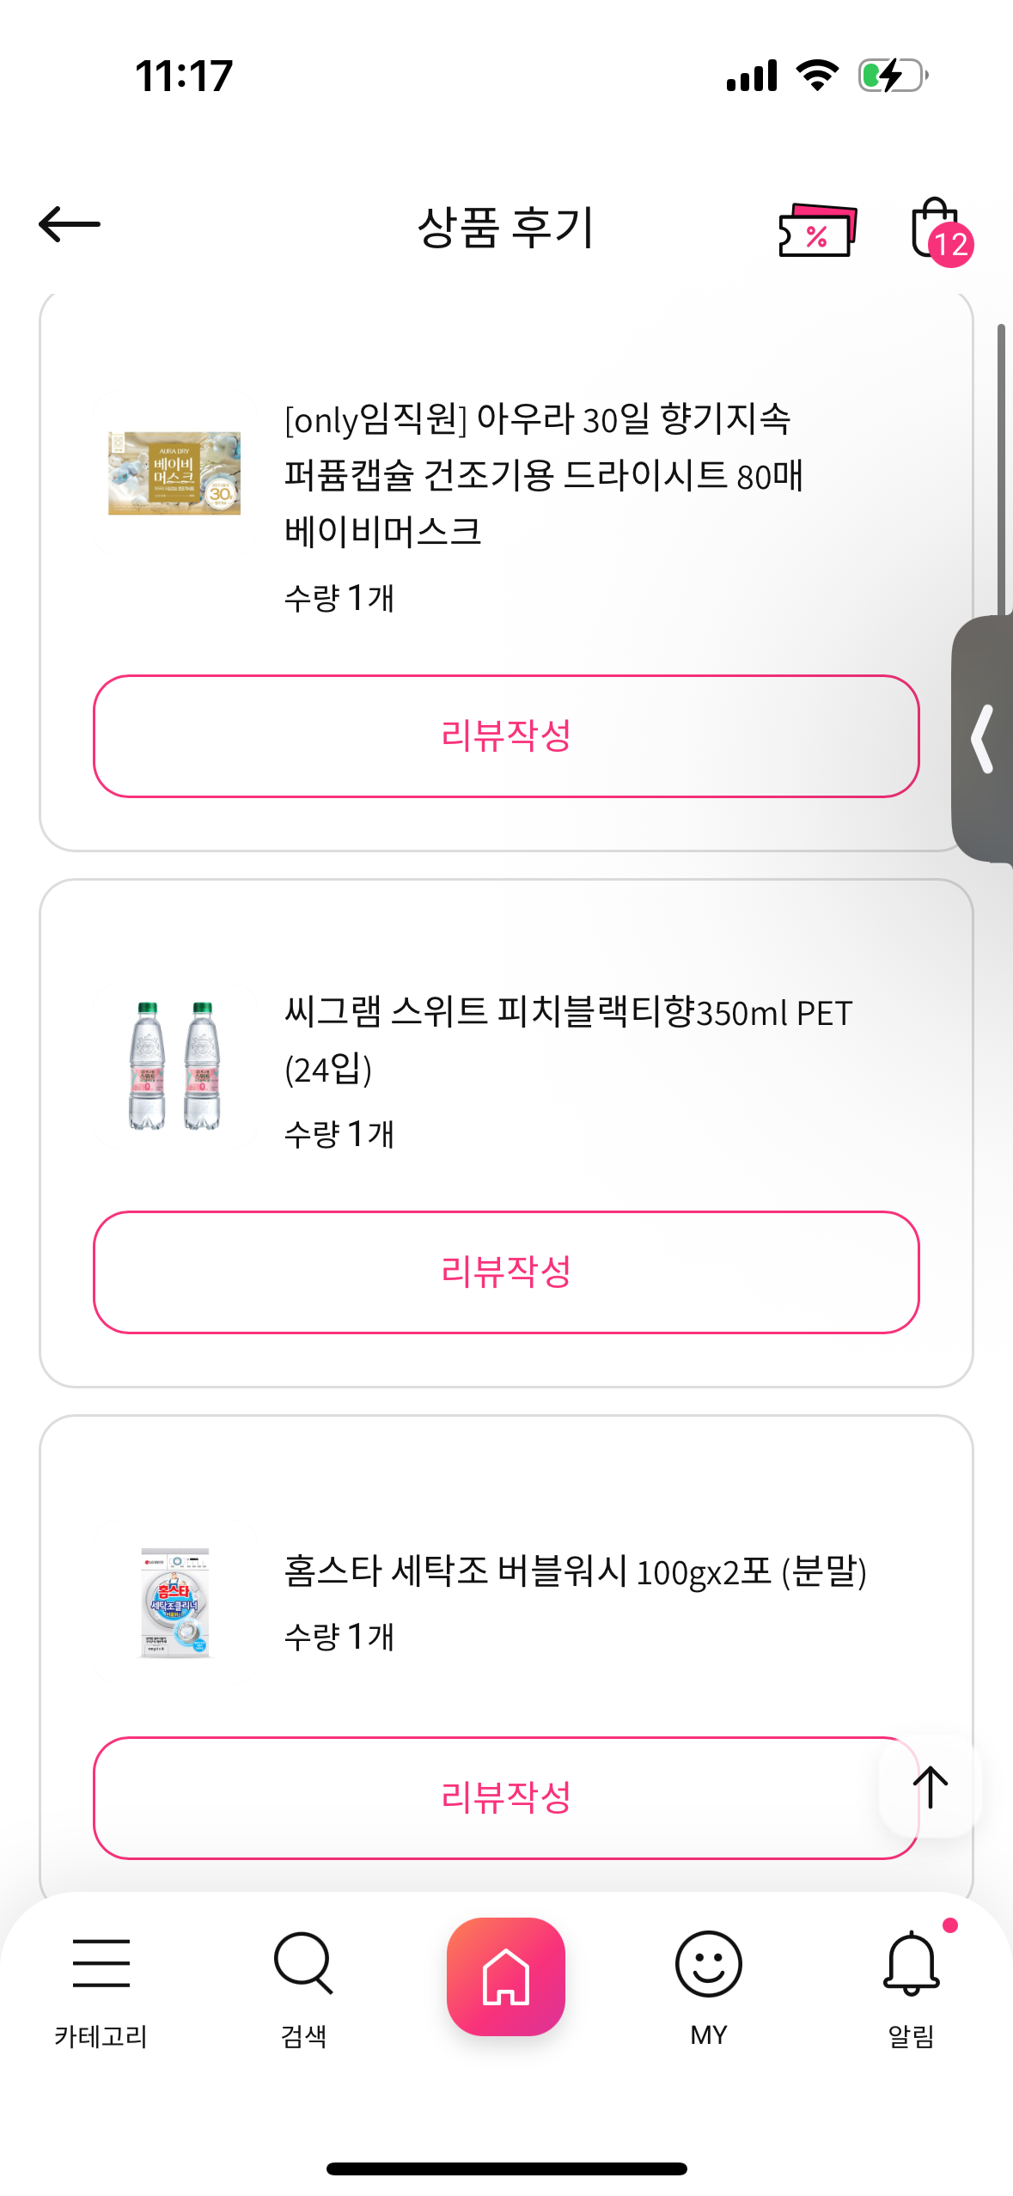Open 아우라 30일 향기지속 product title
This screenshot has height=2196, width=1013.
[543, 474]
